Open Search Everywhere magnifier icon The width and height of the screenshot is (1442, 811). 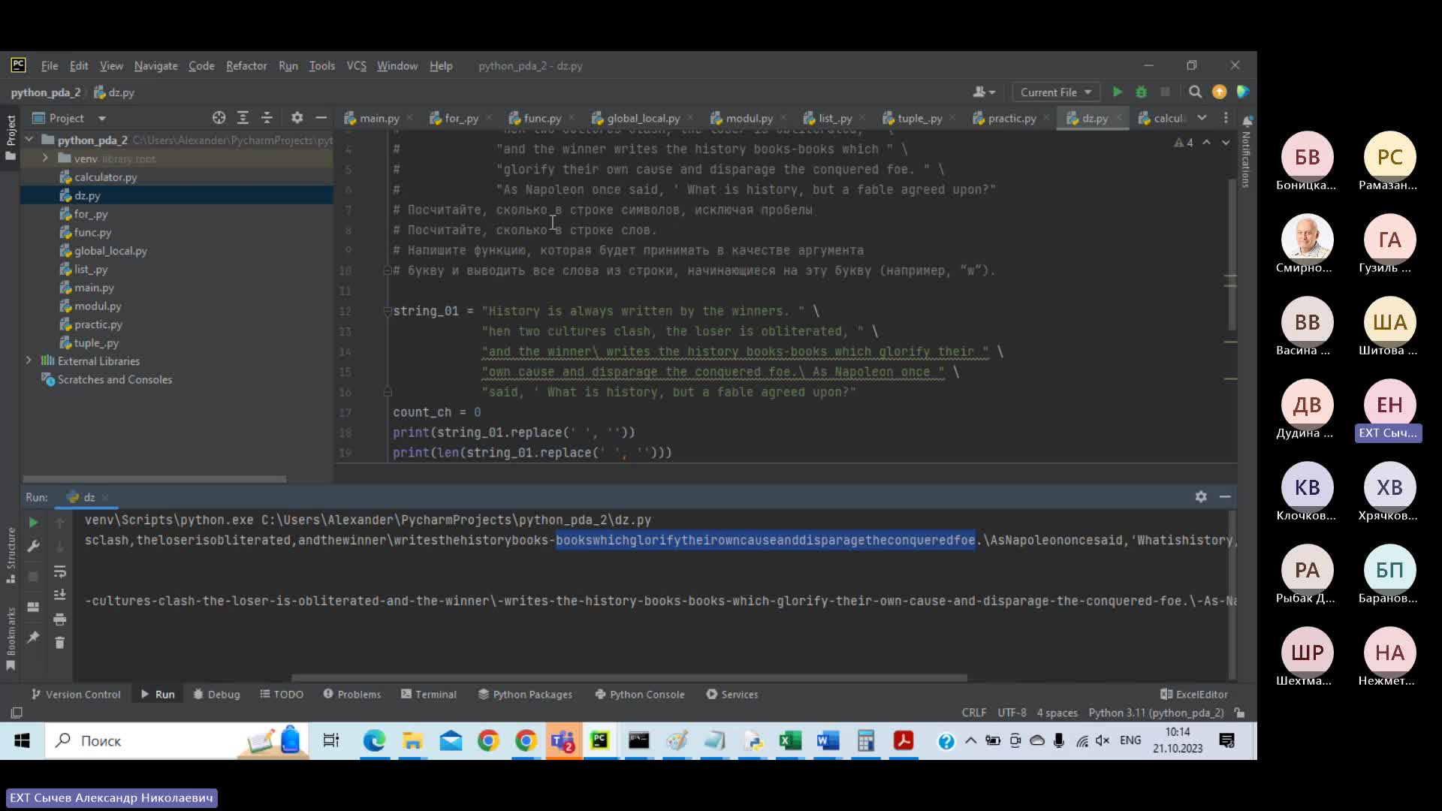pyautogui.click(x=1195, y=92)
